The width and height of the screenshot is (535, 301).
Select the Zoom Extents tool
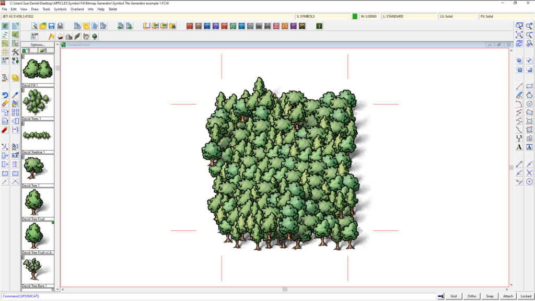(519, 34)
